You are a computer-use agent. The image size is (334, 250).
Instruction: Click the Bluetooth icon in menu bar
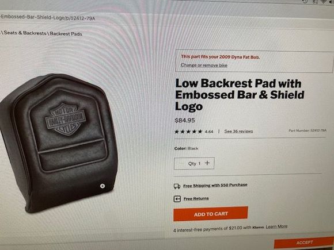pyautogui.click(x=314, y=2)
